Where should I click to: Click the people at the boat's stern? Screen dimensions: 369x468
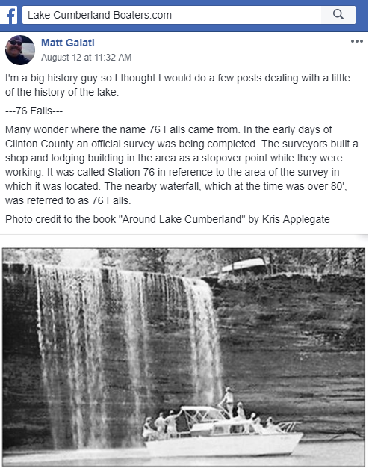click(161, 424)
